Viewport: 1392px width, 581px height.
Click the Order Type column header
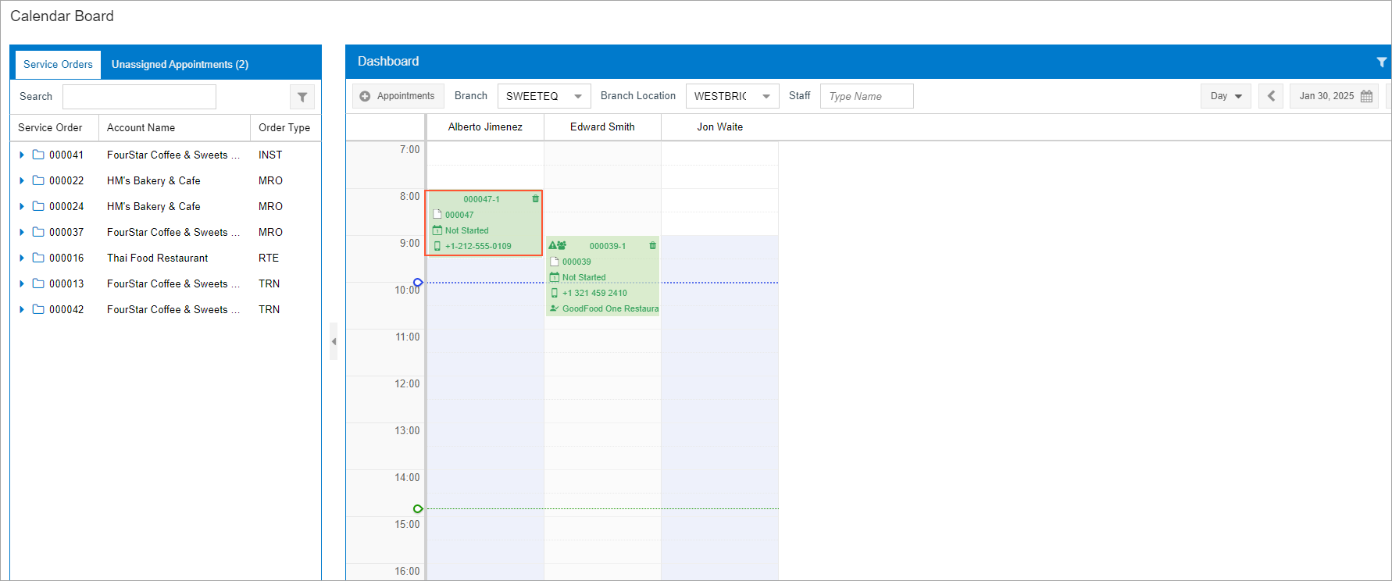coord(284,127)
